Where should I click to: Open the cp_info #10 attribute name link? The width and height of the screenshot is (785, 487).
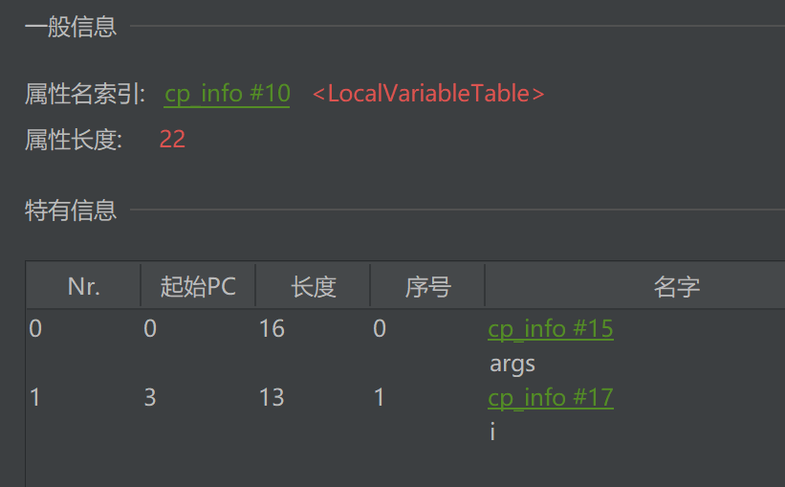[227, 94]
